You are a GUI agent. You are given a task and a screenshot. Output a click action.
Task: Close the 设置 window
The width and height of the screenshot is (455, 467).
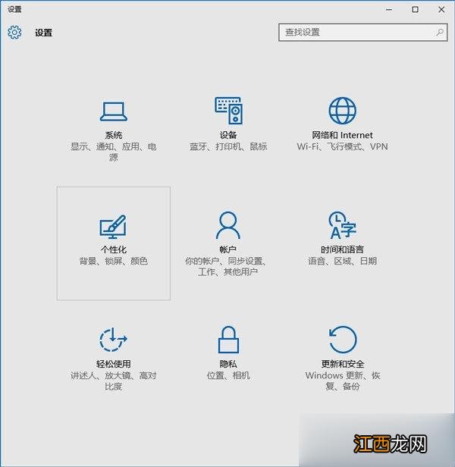(x=441, y=10)
